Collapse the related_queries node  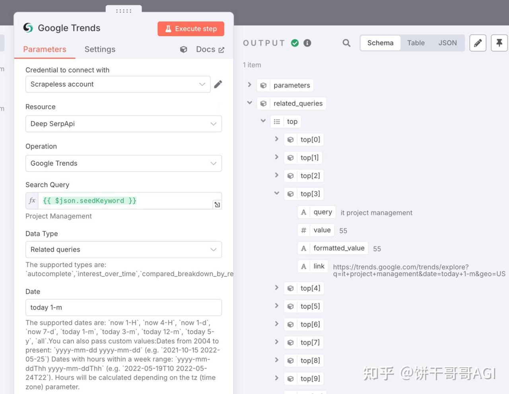249,103
